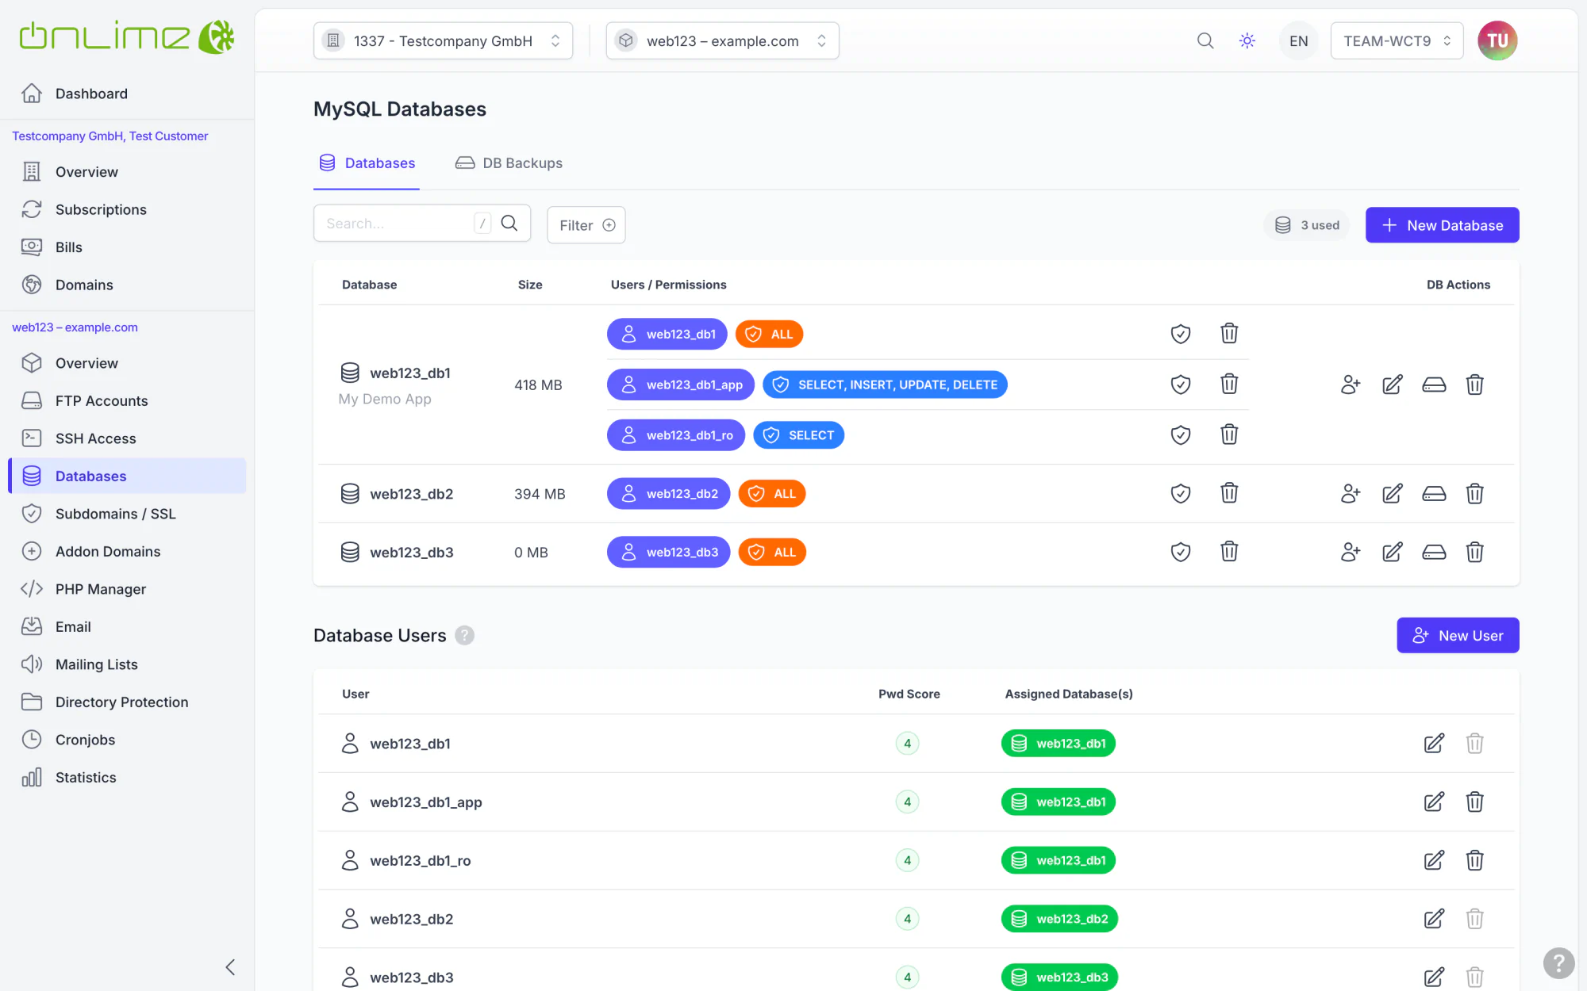Delete database user web123_db1_ro
Screen dimensions: 1587x991
point(1474,860)
